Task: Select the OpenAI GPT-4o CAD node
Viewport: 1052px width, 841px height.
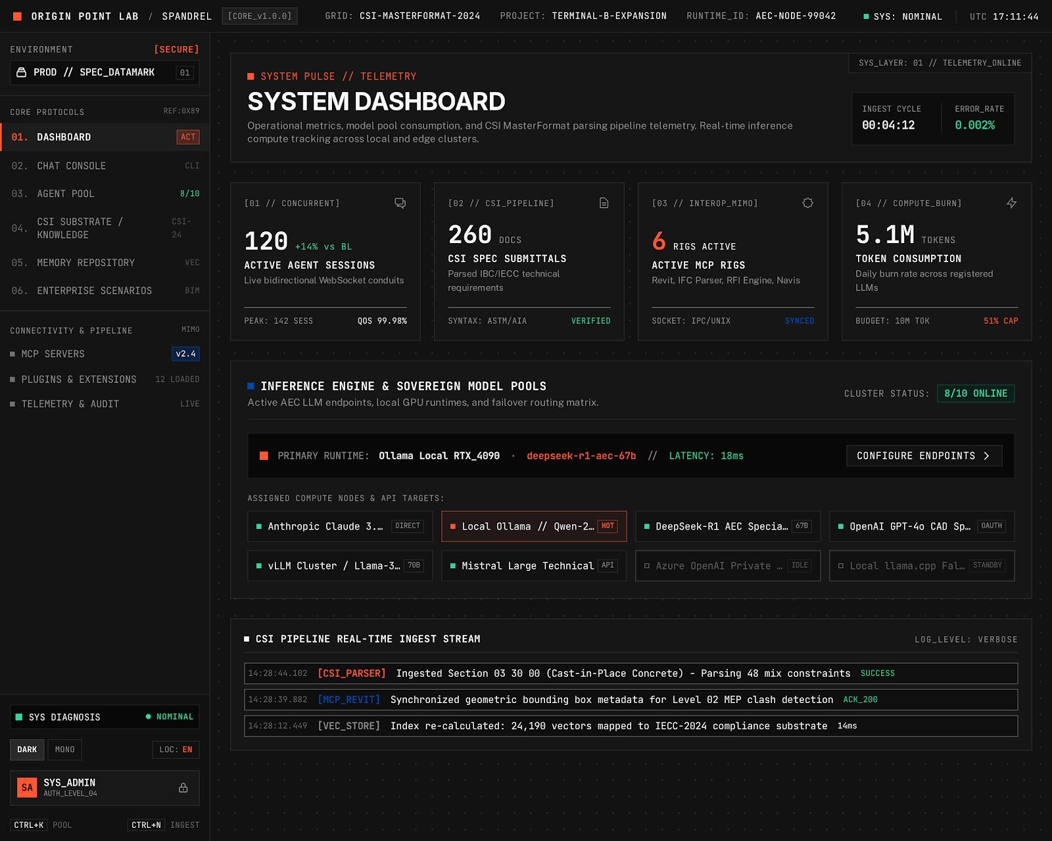Action: (x=922, y=526)
